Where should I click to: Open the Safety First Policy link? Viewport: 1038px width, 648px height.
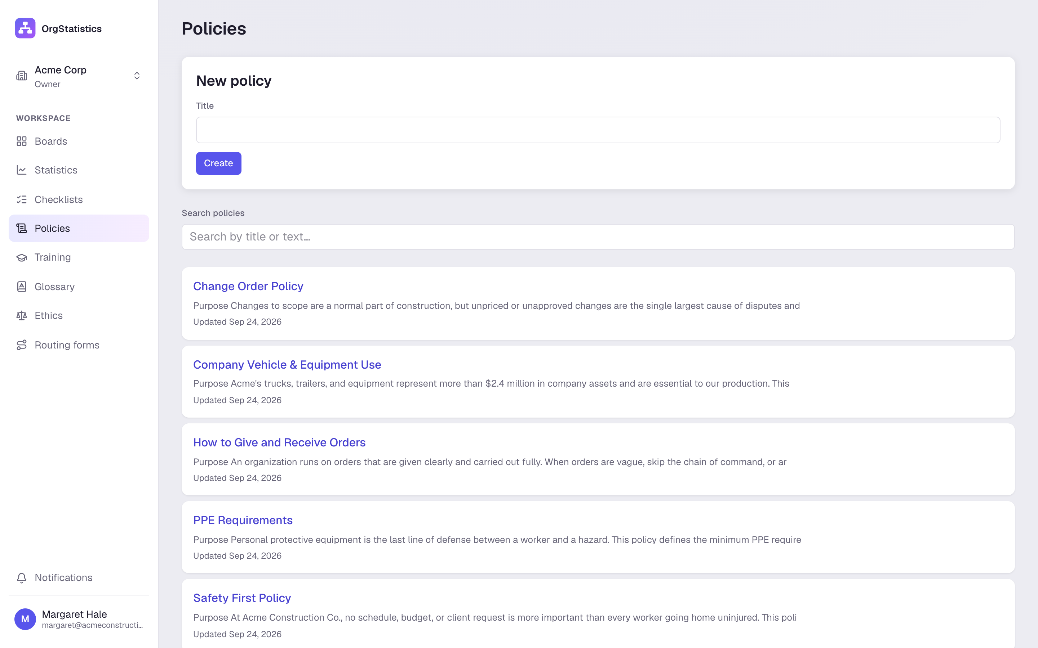click(x=242, y=598)
